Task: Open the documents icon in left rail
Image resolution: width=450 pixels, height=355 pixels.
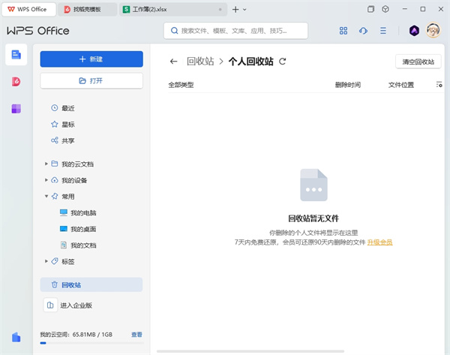Action: pos(16,55)
